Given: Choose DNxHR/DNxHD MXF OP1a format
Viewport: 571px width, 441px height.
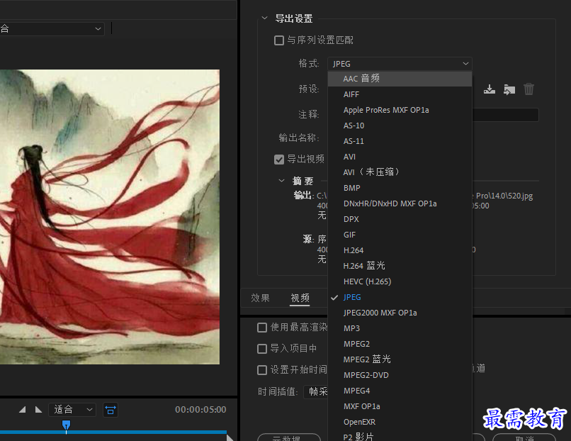Looking at the screenshot, I should point(400,203).
